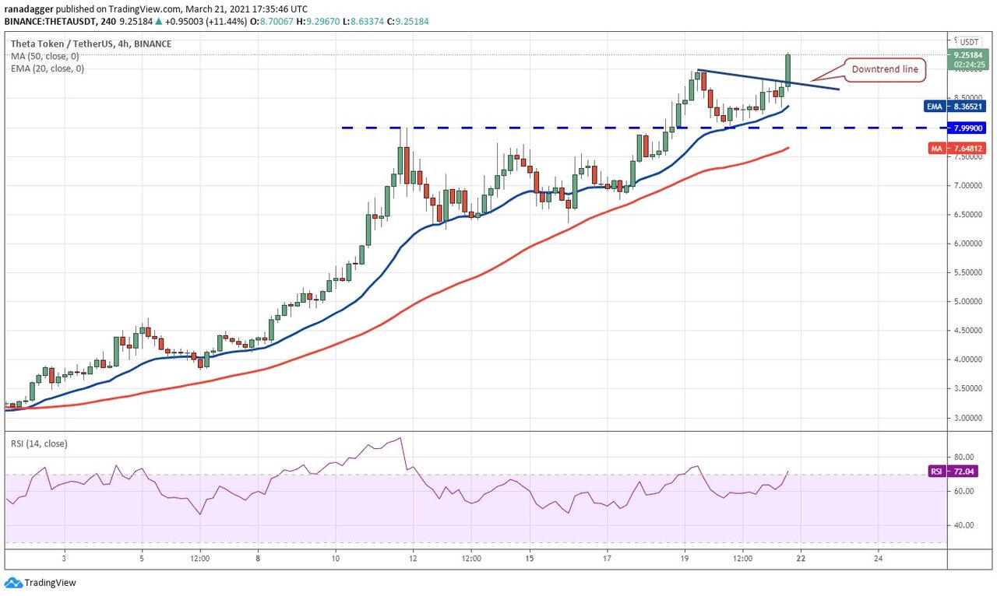Select the Downtrend line callout box

[884, 69]
